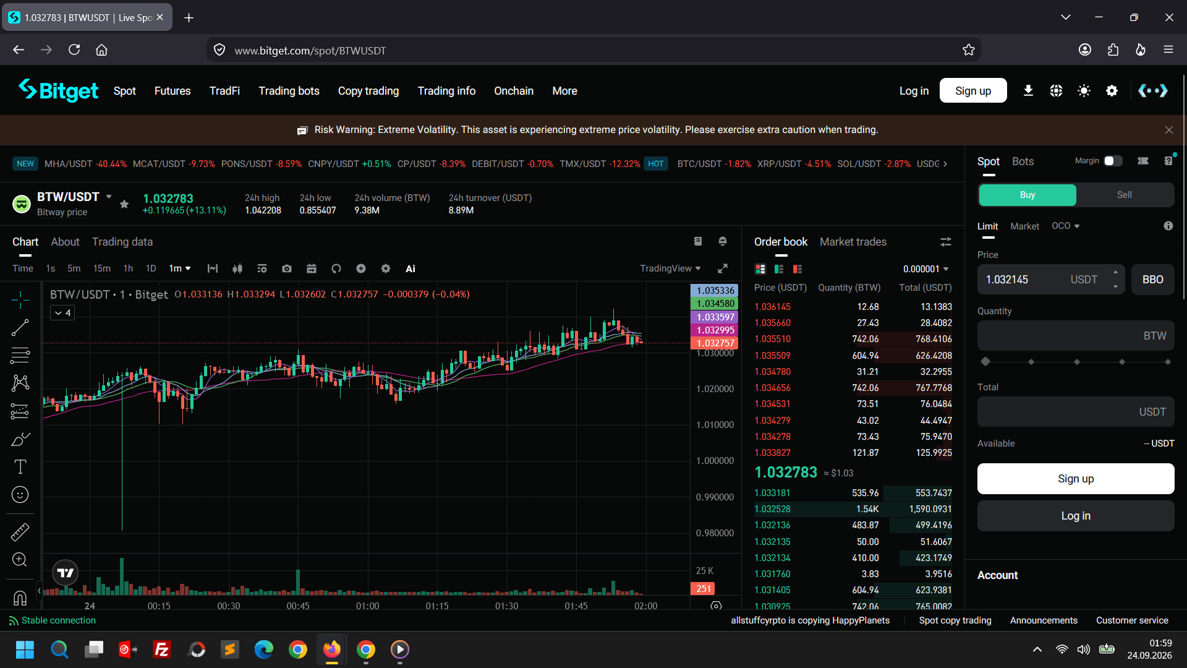Click the BBO button
This screenshot has width=1187, height=668.
tap(1152, 280)
